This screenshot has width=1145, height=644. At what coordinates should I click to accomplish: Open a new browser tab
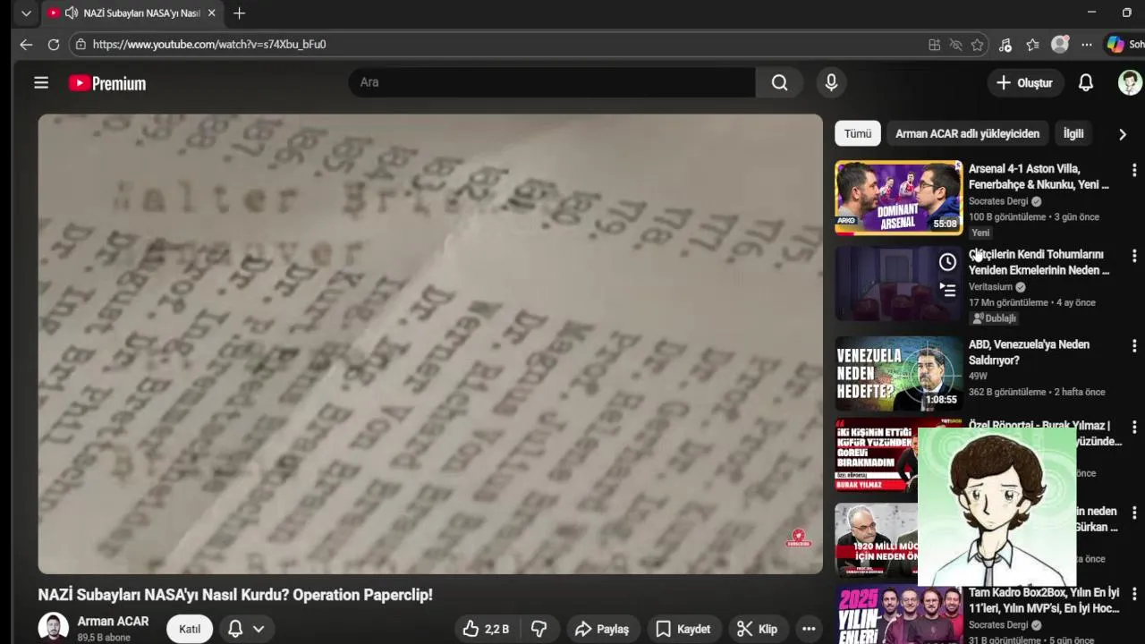239,13
